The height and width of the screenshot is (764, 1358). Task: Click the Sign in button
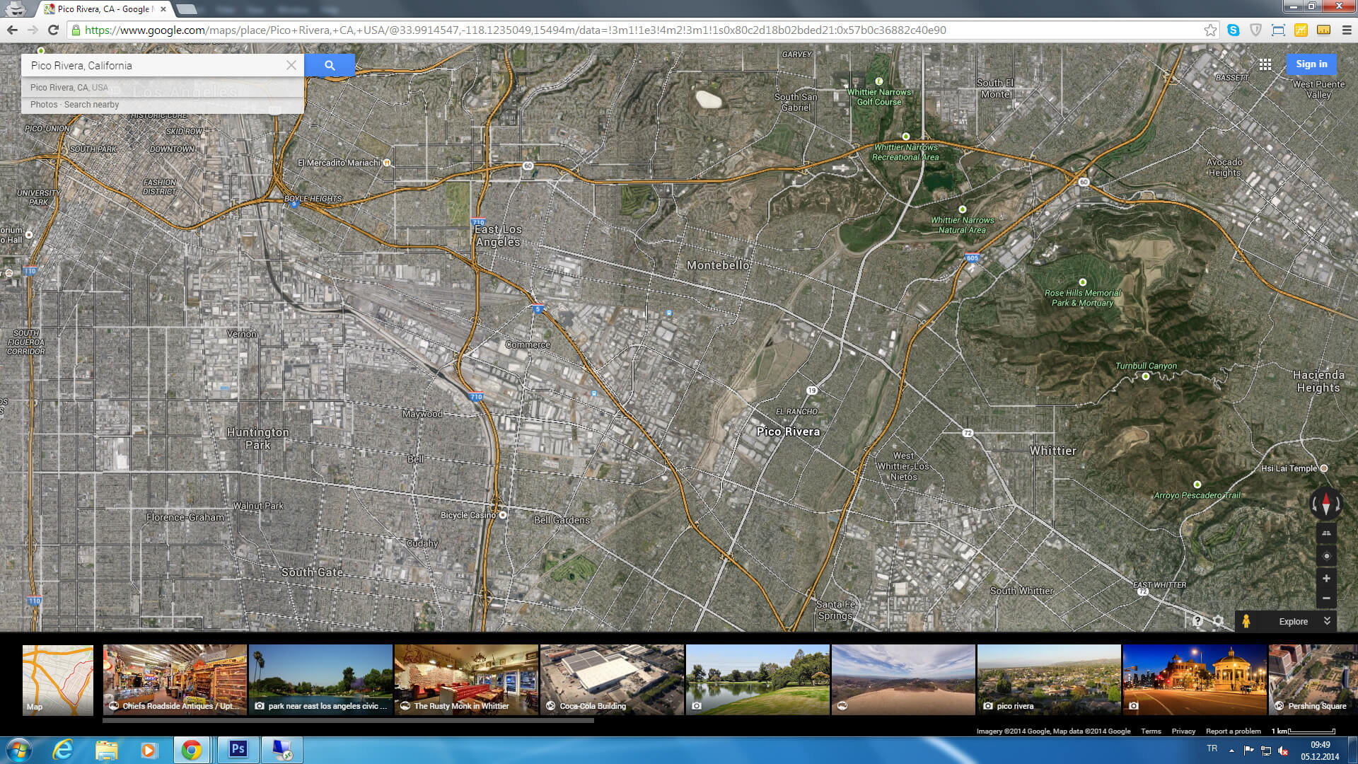tap(1311, 64)
